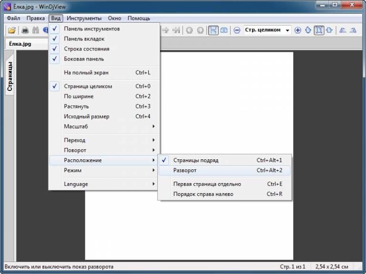
Task: Maximize the WinDjView window
Action: (335, 5)
